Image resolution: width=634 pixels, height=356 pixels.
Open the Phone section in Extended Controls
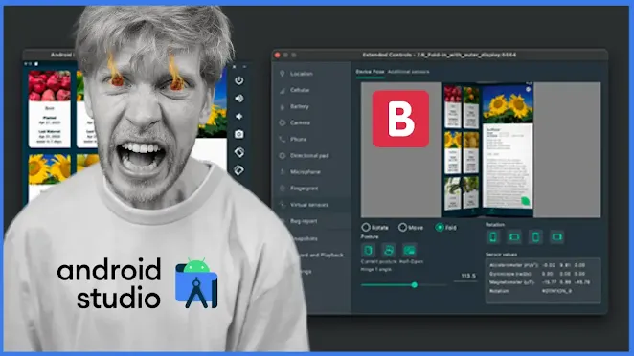311,139
